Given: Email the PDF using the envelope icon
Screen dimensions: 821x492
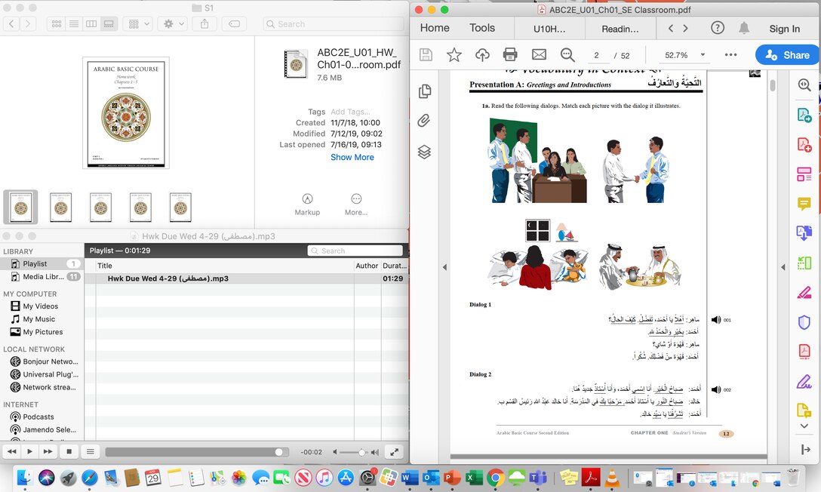Looking at the screenshot, I should pyautogui.click(x=539, y=54).
